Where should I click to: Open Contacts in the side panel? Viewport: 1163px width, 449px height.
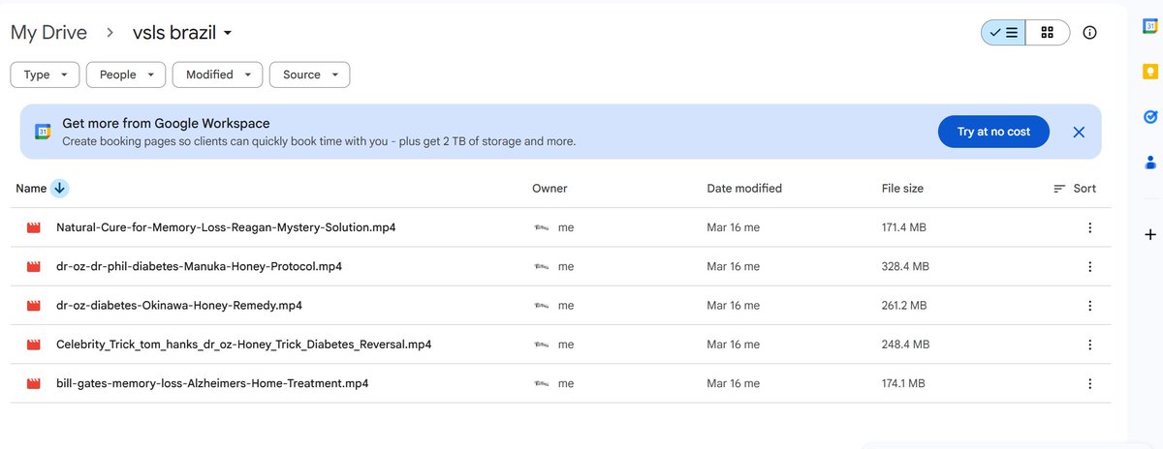pyautogui.click(x=1150, y=162)
